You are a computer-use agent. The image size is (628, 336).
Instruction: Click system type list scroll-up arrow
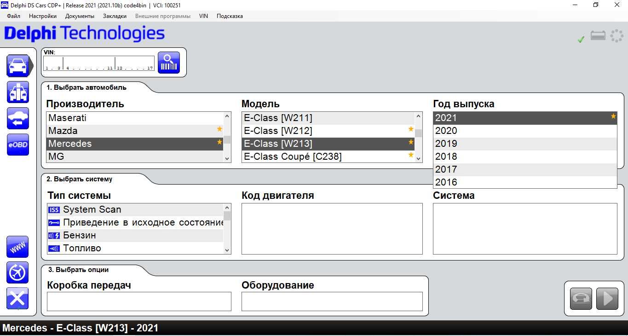227,208
